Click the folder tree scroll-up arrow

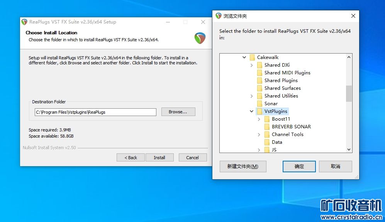coord(349,57)
